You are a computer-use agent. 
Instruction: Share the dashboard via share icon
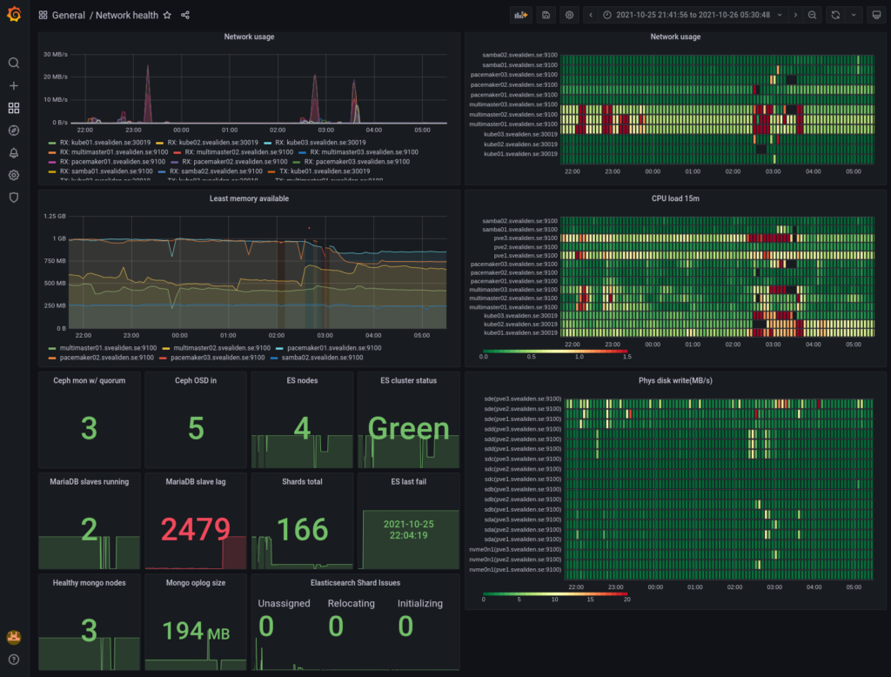pyautogui.click(x=185, y=16)
